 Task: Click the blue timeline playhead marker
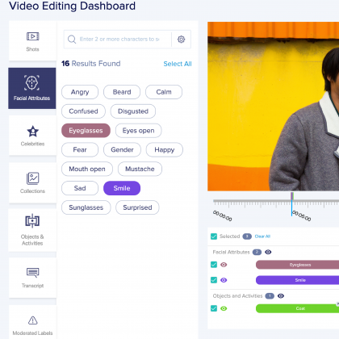point(292,204)
